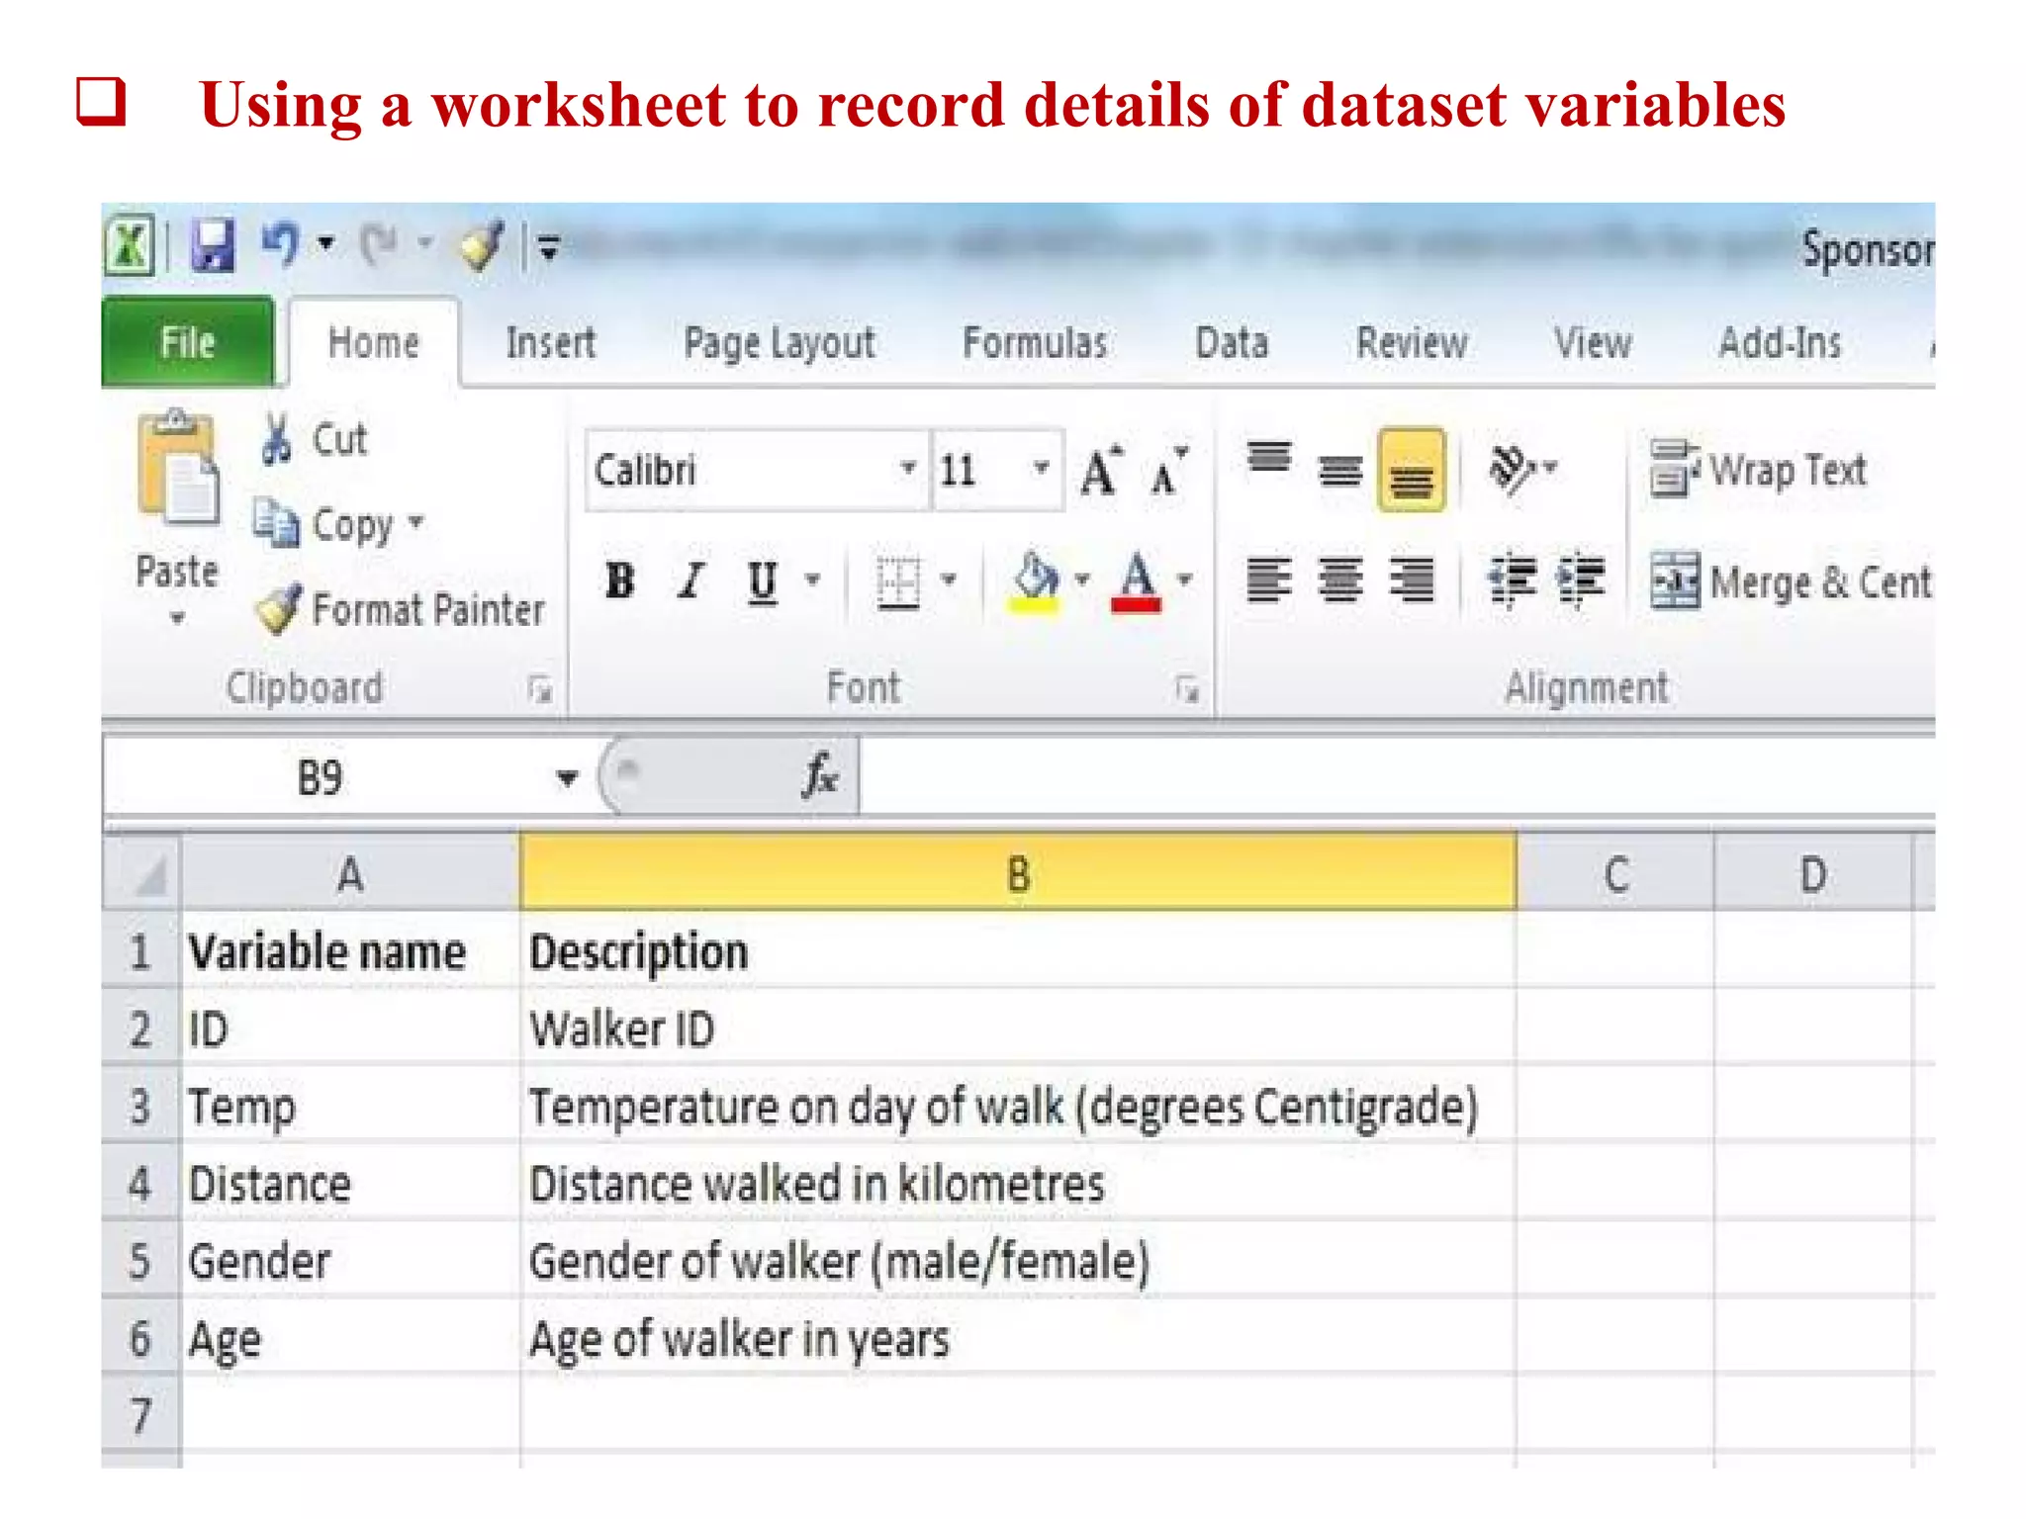Open the undo history dropdown arrow
The width and height of the screenshot is (2026, 1519).
[326, 243]
